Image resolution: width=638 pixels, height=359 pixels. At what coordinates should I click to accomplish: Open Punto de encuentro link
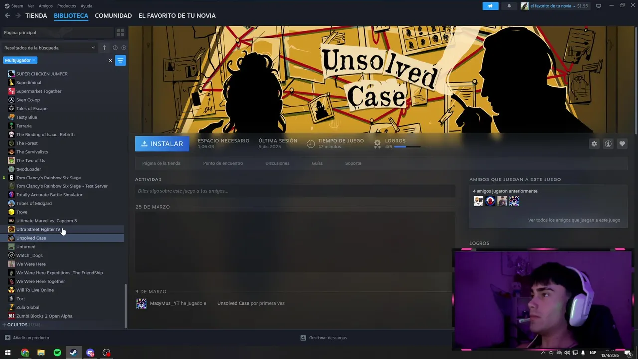[223, 163]
